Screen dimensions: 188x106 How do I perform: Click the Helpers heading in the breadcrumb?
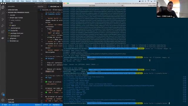58,10
